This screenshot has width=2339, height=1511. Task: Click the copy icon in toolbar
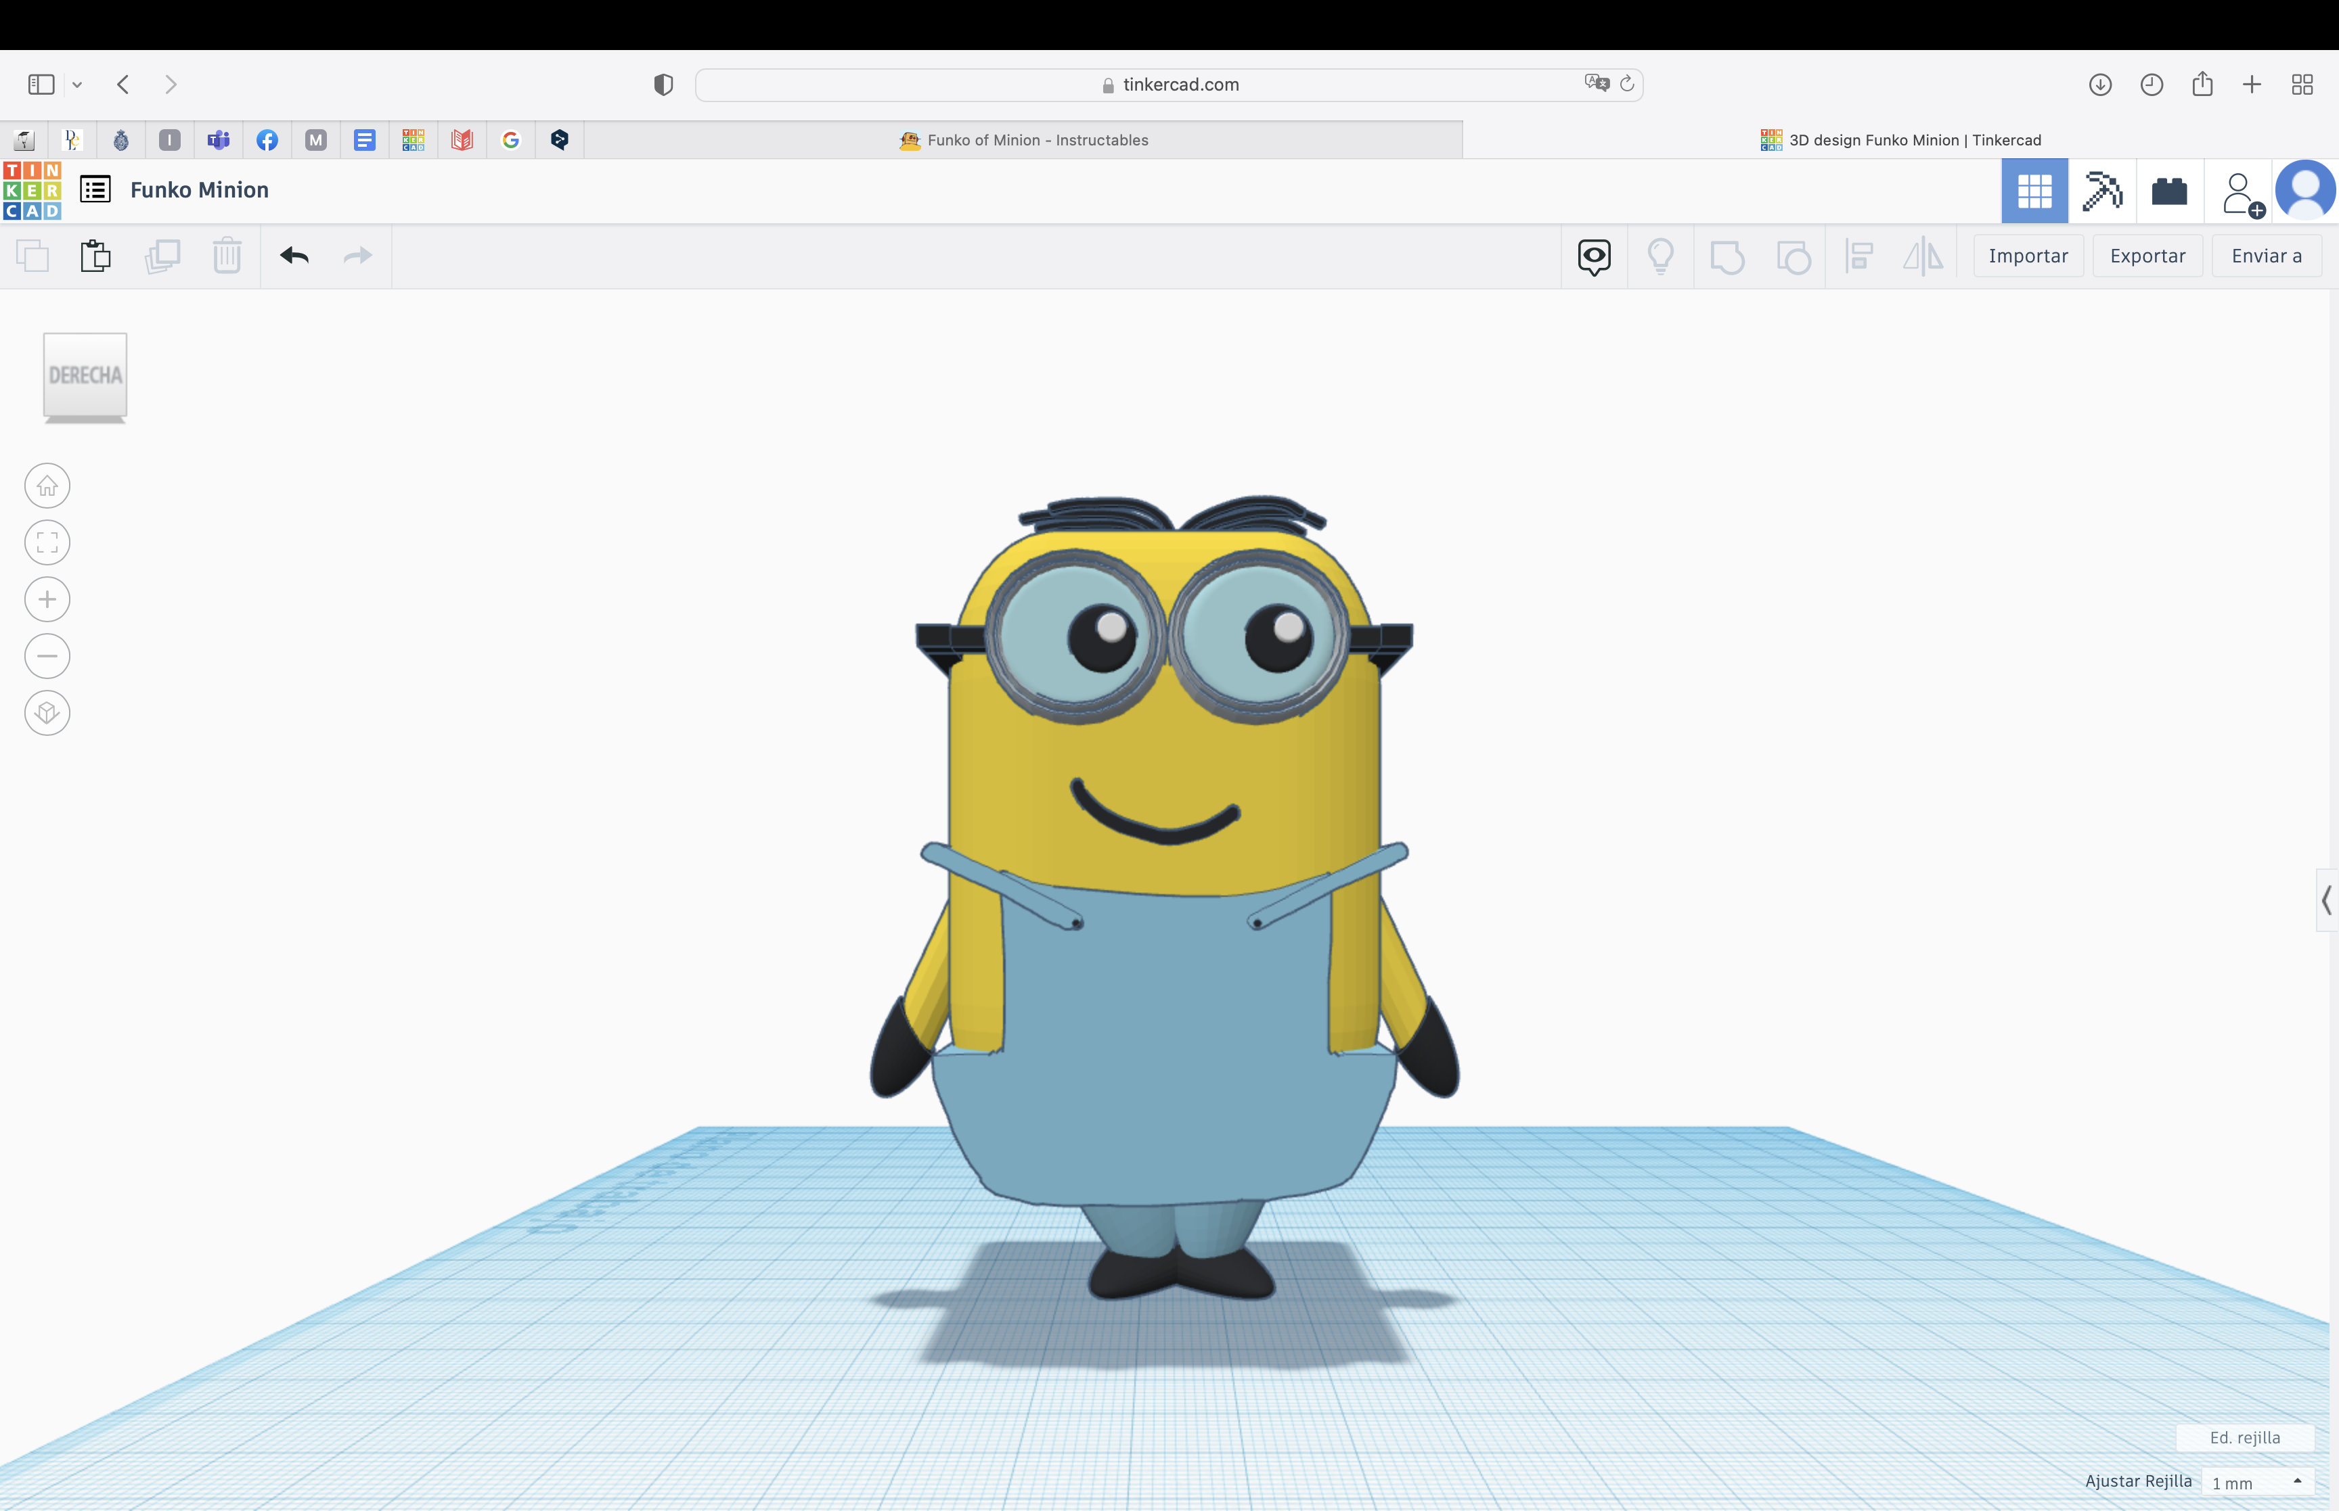tap(32, 256)
